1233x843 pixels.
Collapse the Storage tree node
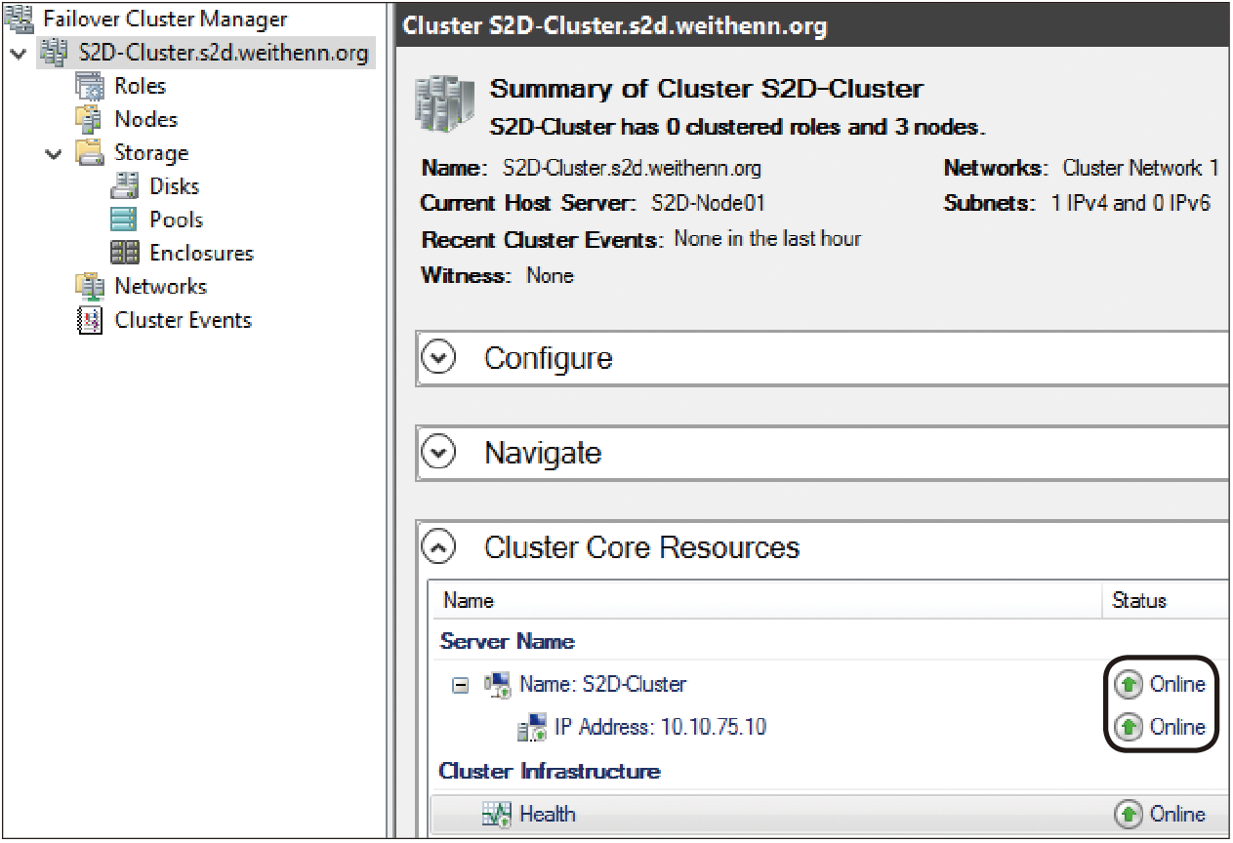tap(55, 153)
